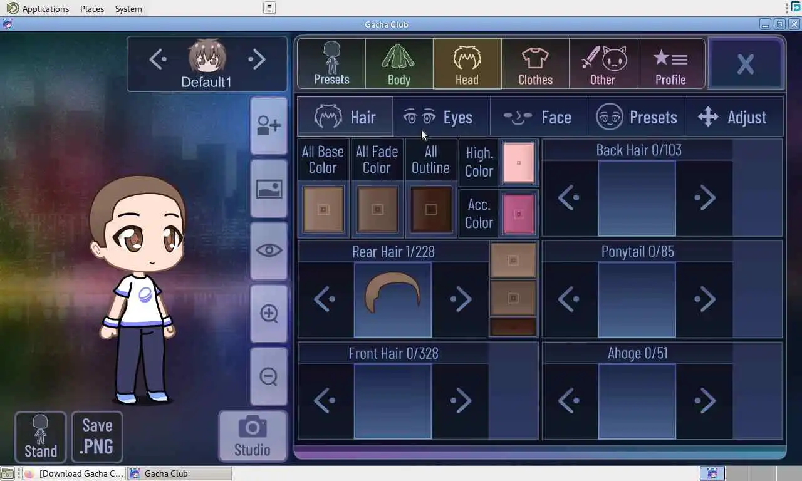Click the Stand pose button
802x481 pixels.
point(41,437)
